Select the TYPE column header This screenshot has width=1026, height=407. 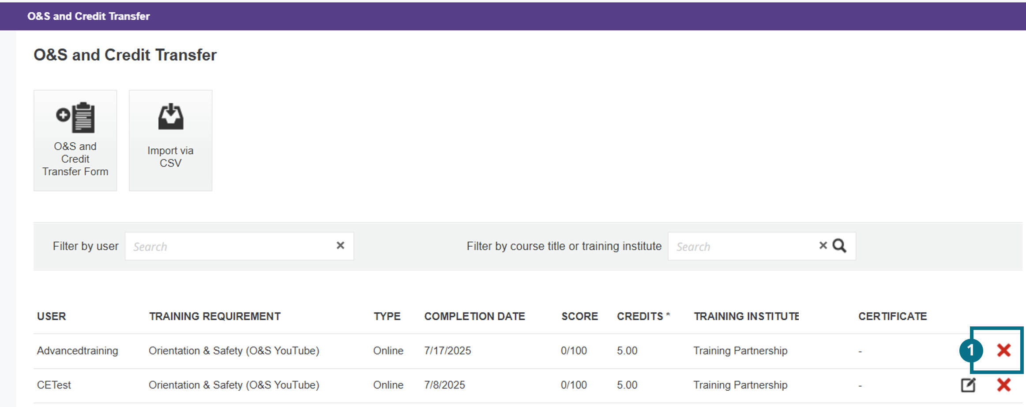[x=387, y=316]
